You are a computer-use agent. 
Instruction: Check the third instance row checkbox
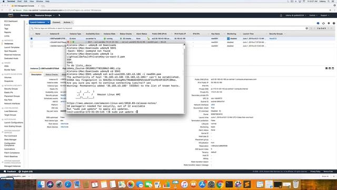pyautogui.click(x=32, y=46)
